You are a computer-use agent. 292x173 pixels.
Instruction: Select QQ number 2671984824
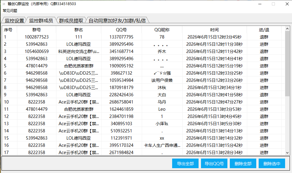tap(121, 153)
